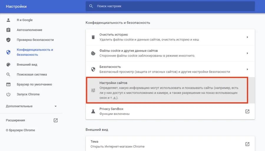Expand the Дополнительные section arrow

[x=56, y=106]
